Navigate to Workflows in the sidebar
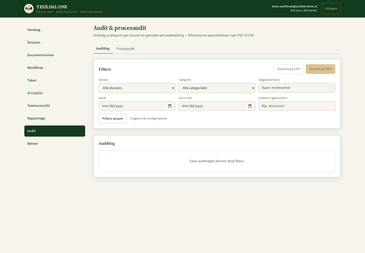Screen dimensions: 365x253 click(x=55, y=68)
